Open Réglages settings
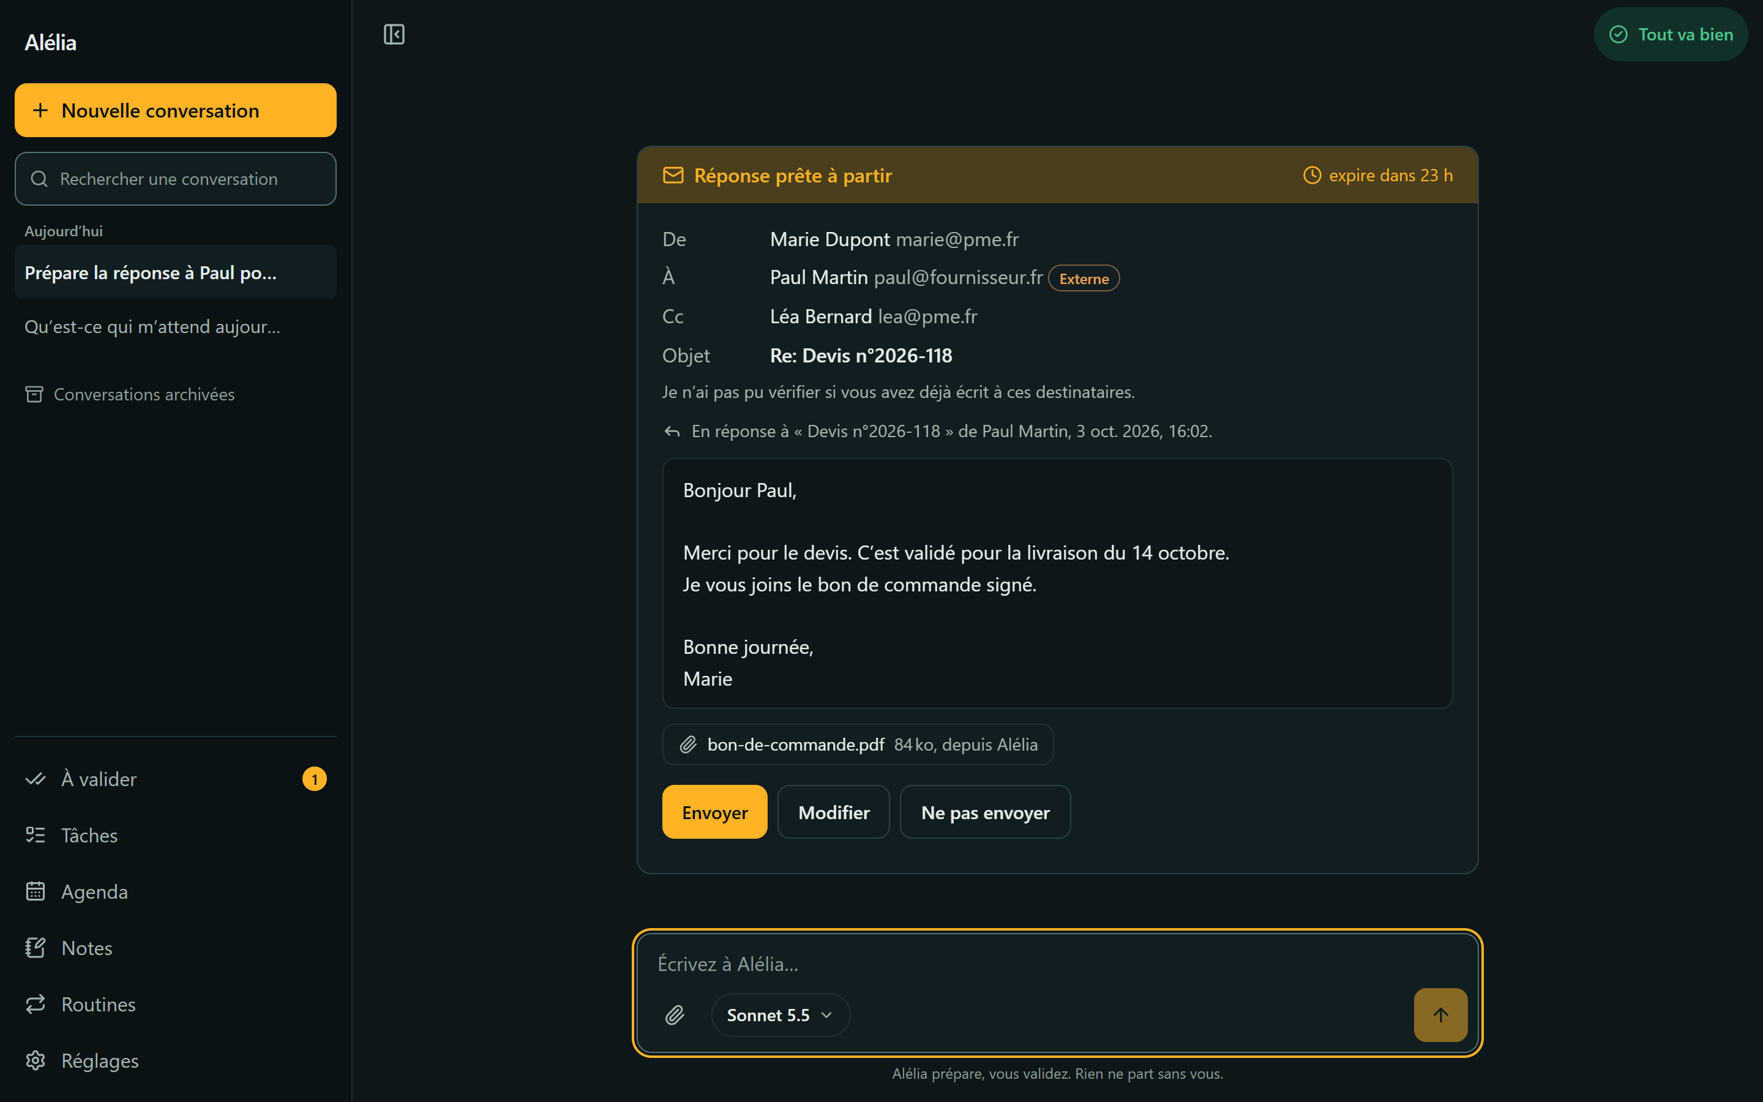Screen dimensions: 1763x1102 pos(176,1060)
